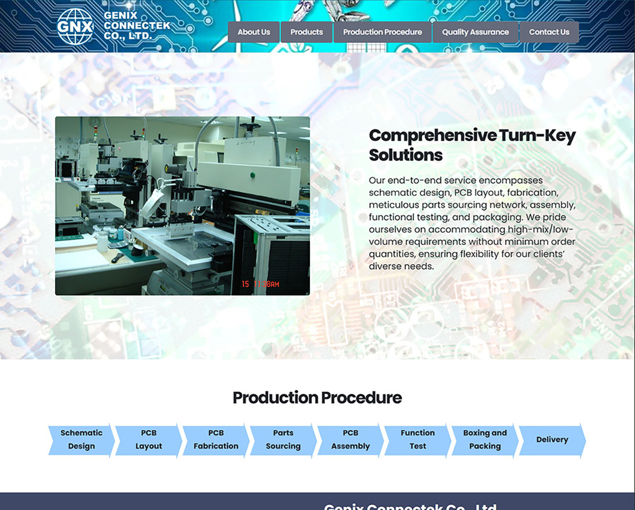The height and width of the screenshot is (510, 635).
Task: Select the Delivery step arrow
Action: [x=552, y=440]
